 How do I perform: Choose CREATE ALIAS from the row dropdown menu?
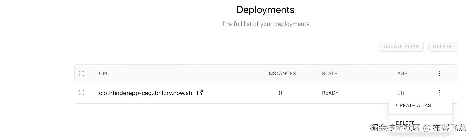point(413,105)
